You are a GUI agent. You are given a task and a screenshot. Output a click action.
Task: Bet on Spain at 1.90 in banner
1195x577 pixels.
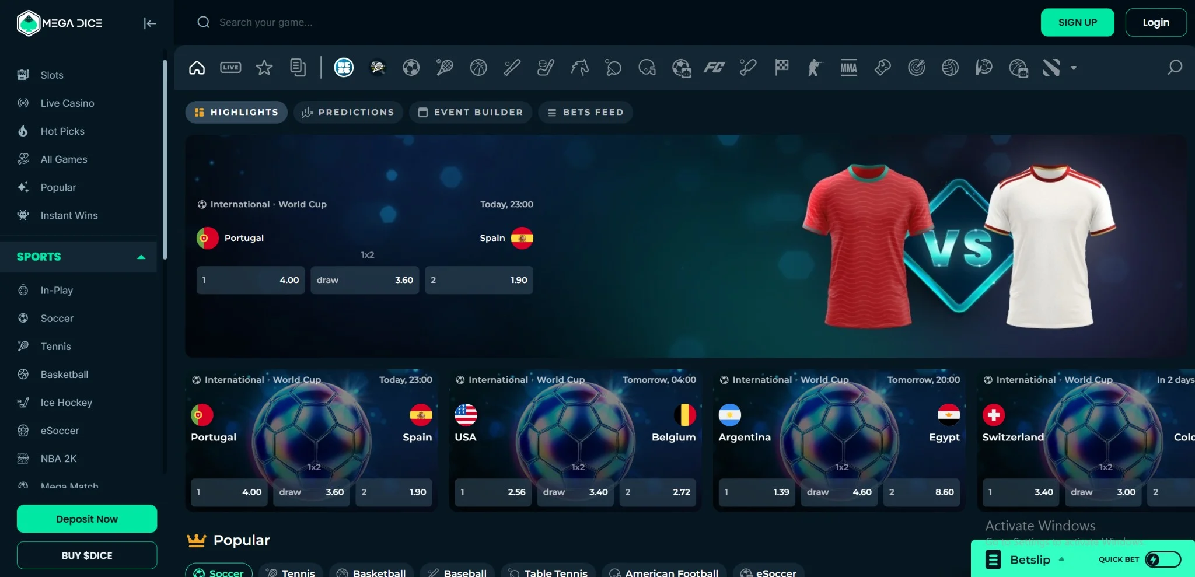[x=479, y=280]
